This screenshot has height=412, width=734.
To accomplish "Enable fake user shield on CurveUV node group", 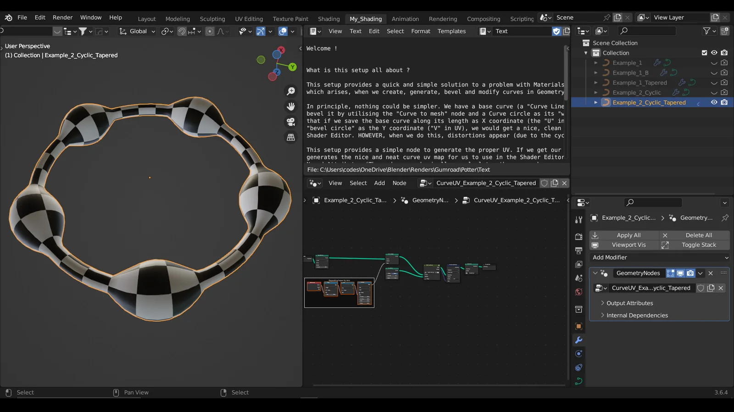I will [701, 288].
